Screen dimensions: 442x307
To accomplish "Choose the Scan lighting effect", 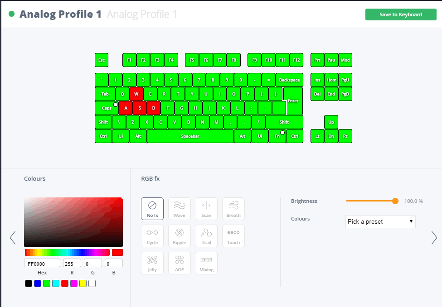I will click(x=206, y=209).
